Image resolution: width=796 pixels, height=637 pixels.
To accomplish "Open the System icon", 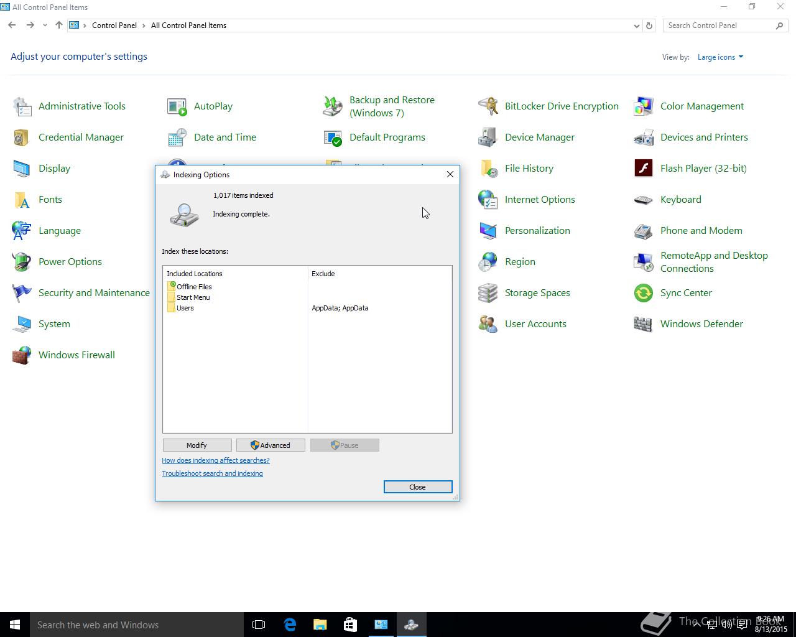I will coord(22,324).
